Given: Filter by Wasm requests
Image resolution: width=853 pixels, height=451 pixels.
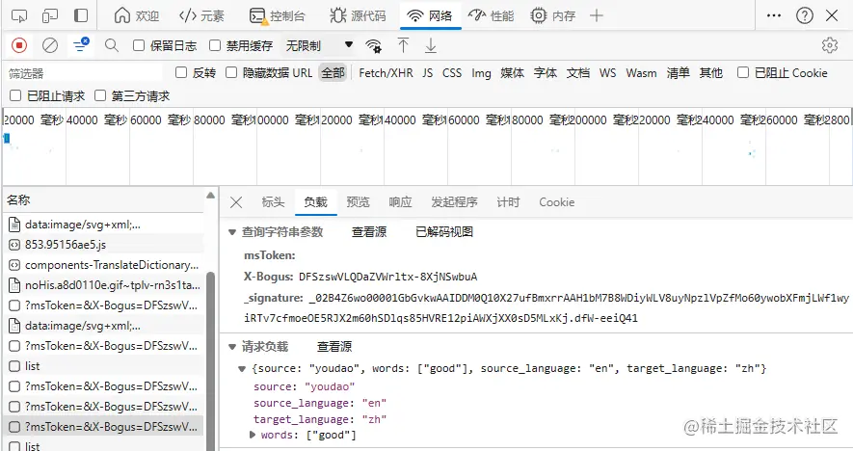Looking at the screenshot, I should click(x=641, y=73).
